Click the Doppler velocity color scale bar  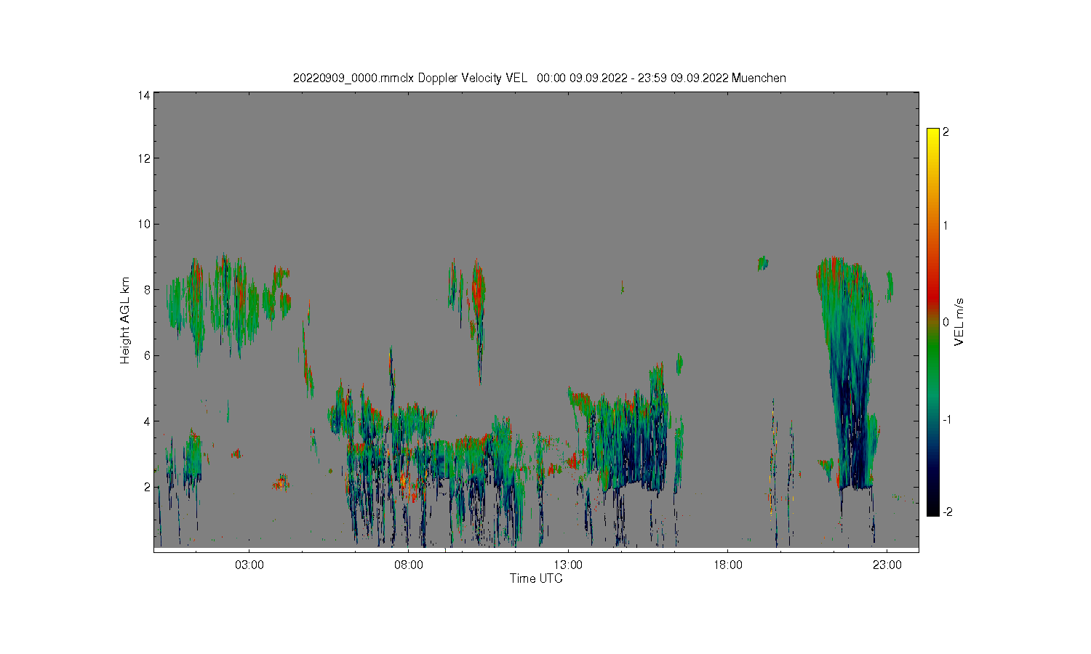tap(933, 322)
